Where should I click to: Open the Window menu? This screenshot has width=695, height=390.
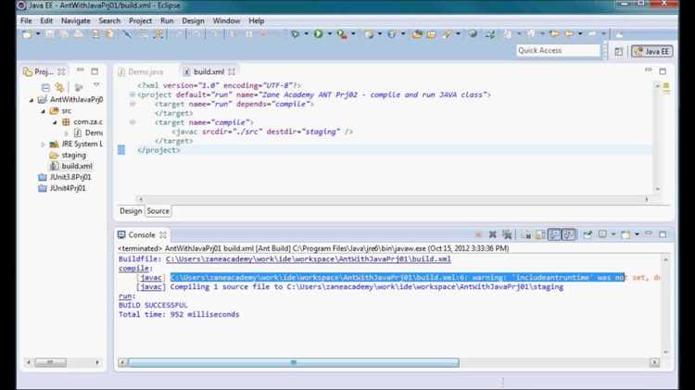[x=226, y=20]
